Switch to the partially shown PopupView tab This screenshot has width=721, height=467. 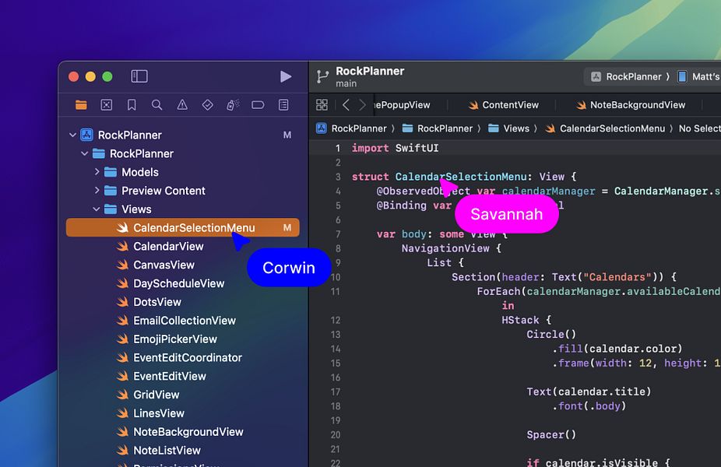(x=403, y=105)
